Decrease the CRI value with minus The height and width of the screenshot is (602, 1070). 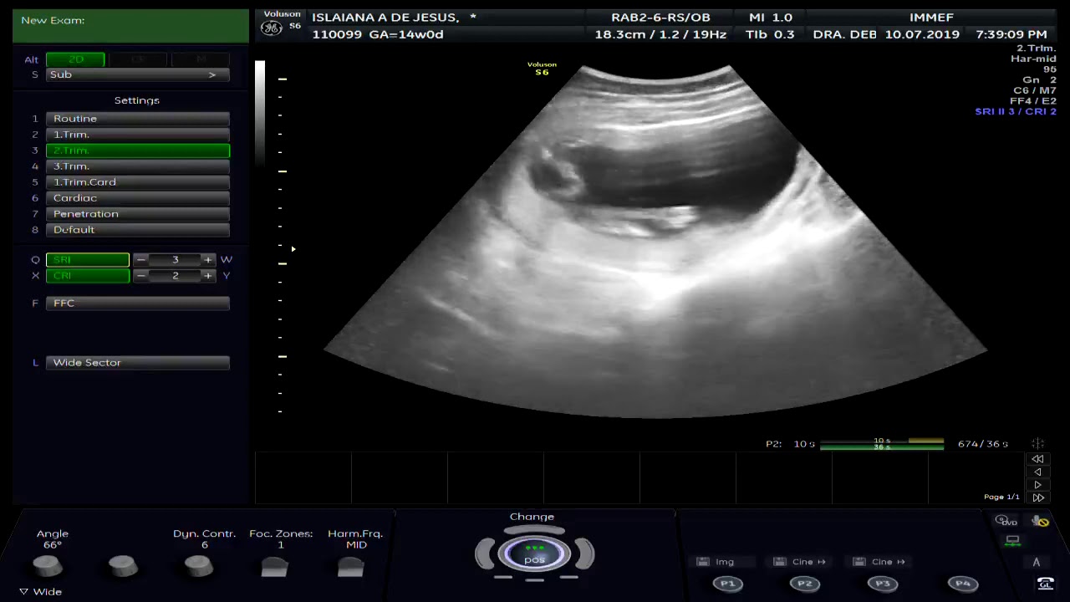141,275
